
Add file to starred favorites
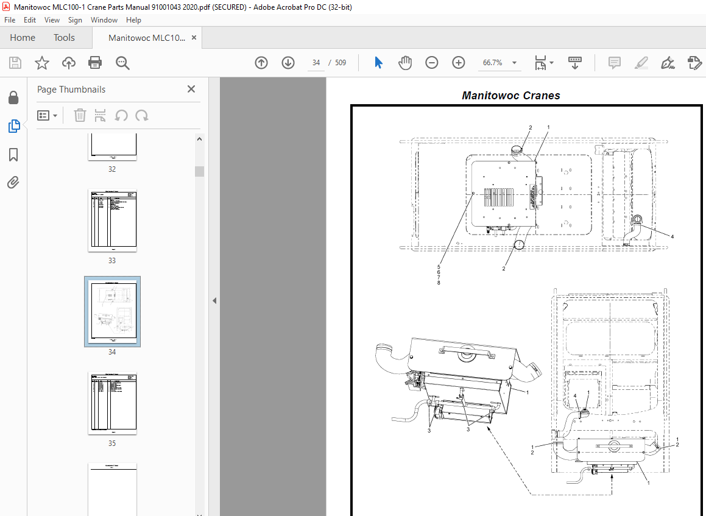click(x=42, y=63)
